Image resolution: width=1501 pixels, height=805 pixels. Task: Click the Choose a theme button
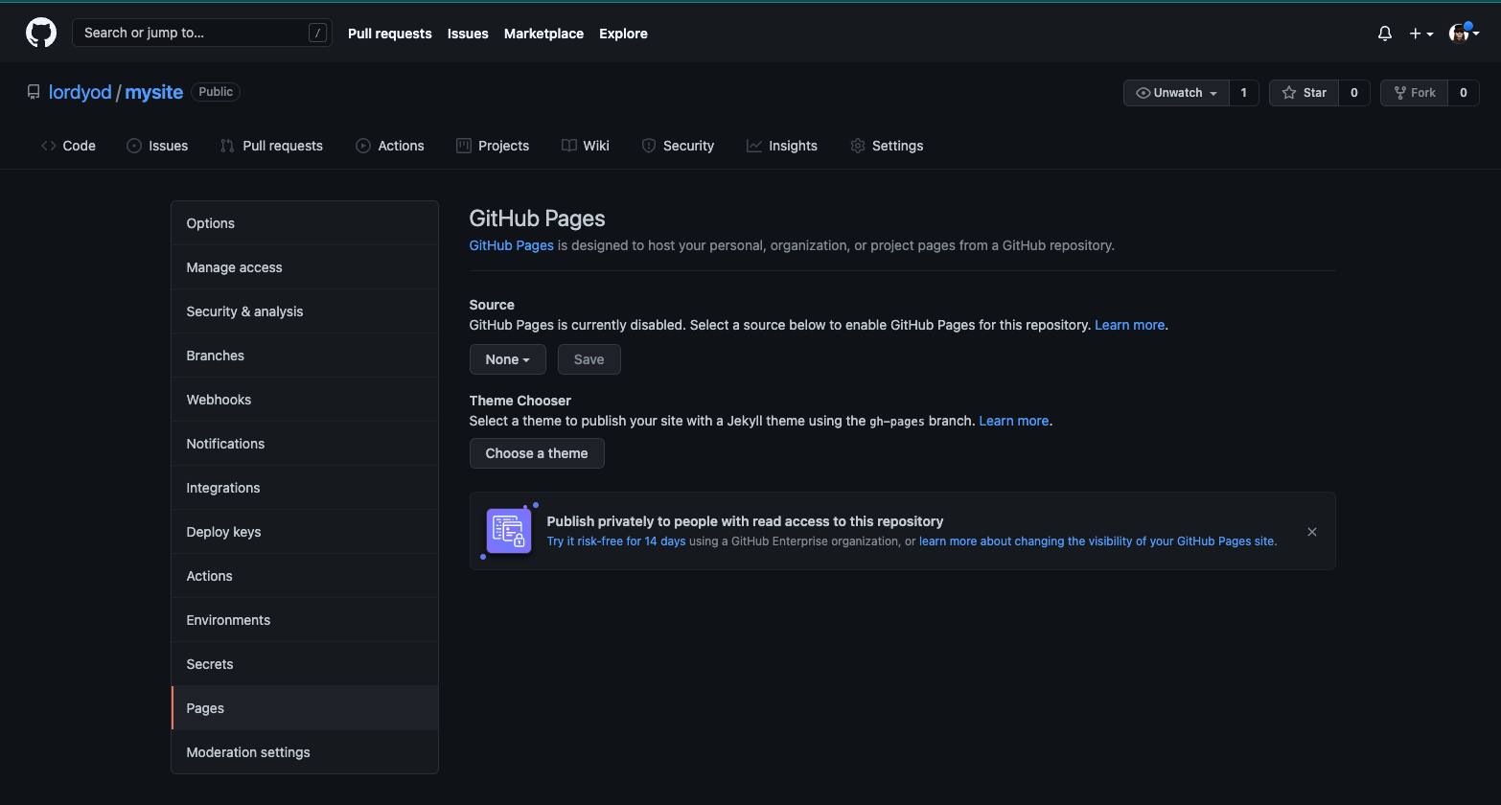click(x=537, y=452)
